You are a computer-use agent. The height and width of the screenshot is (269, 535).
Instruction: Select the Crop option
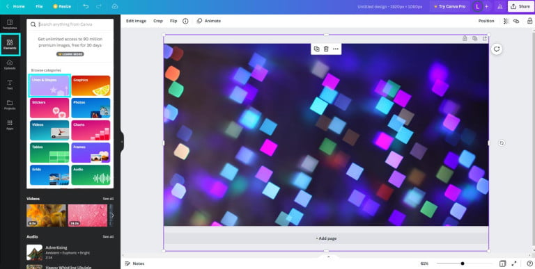[158, 21]
